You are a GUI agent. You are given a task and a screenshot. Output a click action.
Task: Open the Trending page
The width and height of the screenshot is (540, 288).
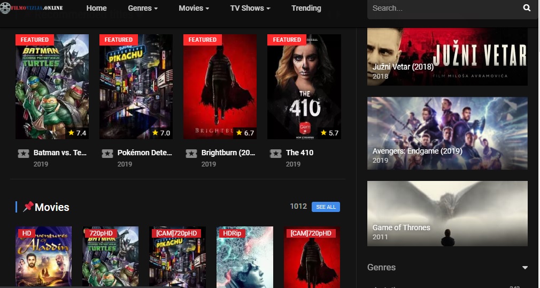click(306, 8)
